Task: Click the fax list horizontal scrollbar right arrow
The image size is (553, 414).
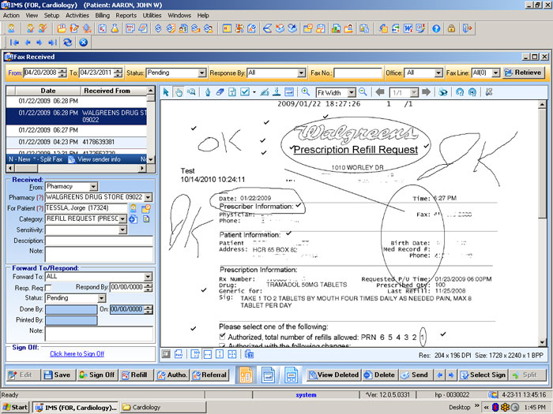Action: pos(142,168)
